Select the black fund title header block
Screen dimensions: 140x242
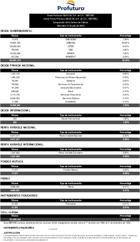pyautogui.click(x=70, y=21)
